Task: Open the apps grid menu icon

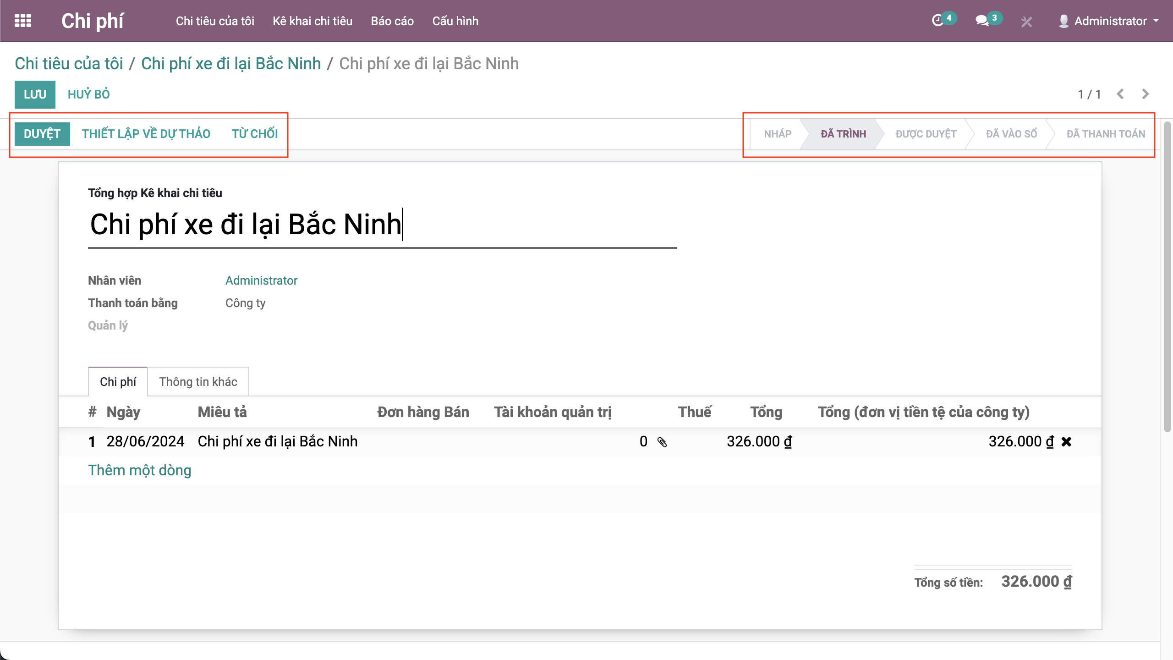Action: [23, 21]
